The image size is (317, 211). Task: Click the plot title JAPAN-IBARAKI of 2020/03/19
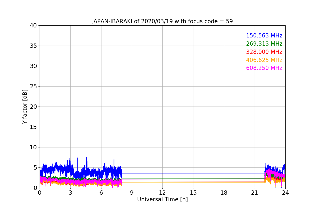[162, 21]
